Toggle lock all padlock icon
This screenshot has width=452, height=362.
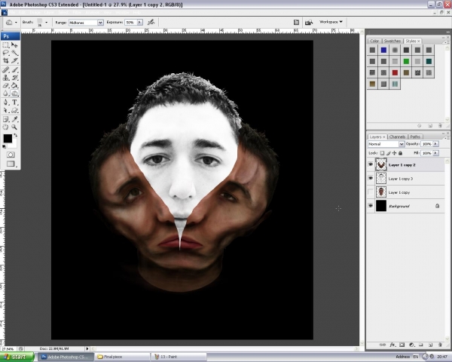click(401, 153)
